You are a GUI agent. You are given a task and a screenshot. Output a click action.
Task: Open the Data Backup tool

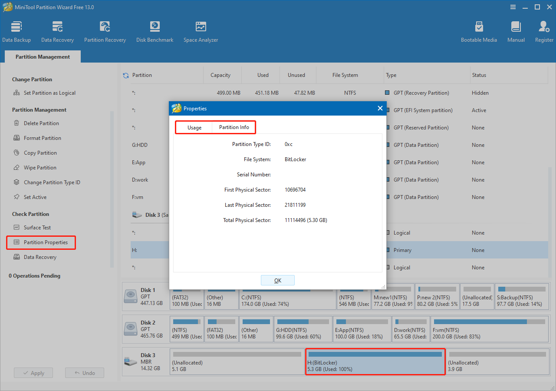click(16, 30)
